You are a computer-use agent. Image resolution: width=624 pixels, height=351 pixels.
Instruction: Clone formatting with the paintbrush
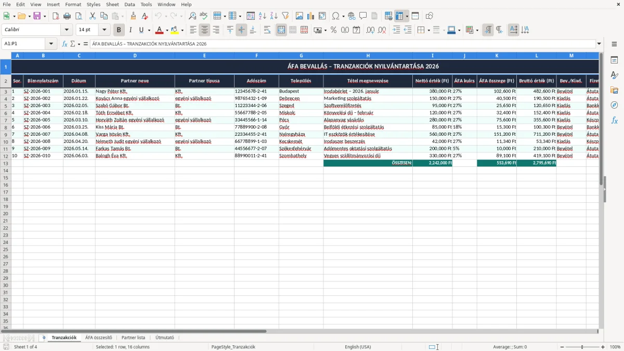point(133,16)
